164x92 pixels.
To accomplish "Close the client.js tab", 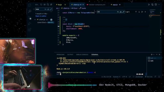I will (83, 5).
